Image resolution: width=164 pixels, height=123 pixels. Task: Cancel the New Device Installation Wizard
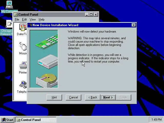point(74,97)
